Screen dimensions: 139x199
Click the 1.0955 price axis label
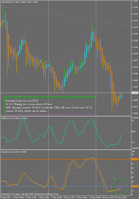[135, 113]
